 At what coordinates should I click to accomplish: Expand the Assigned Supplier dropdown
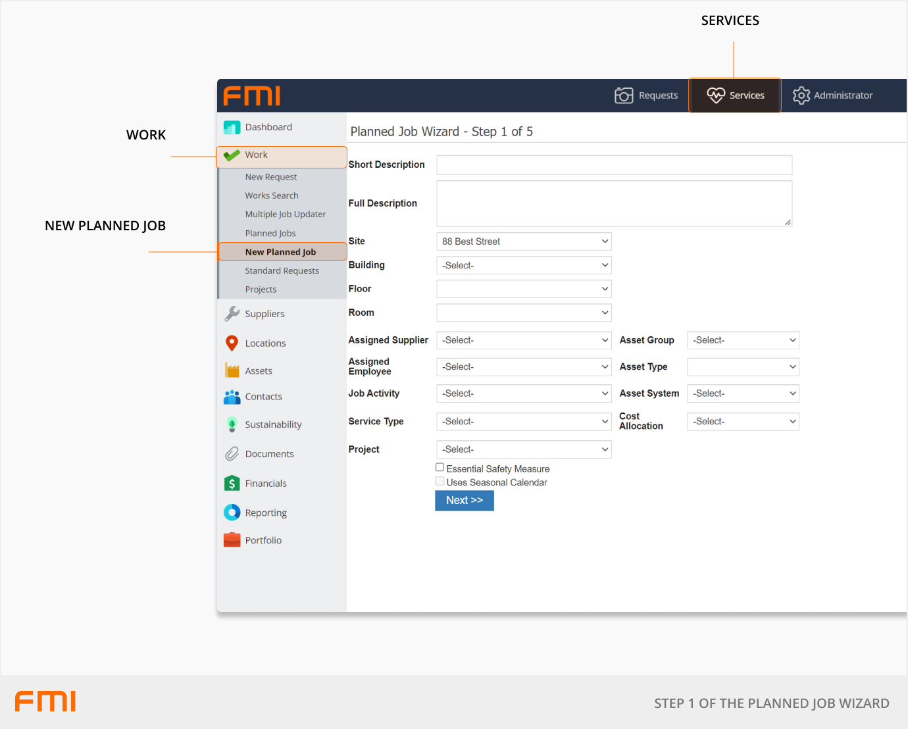[x=524, y=340]
